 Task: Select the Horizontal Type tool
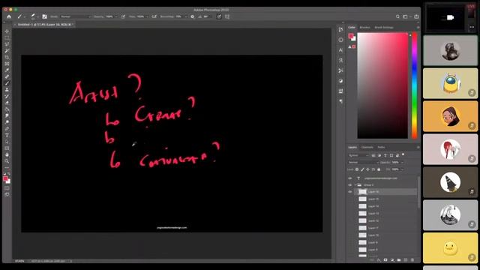(7, 135)
